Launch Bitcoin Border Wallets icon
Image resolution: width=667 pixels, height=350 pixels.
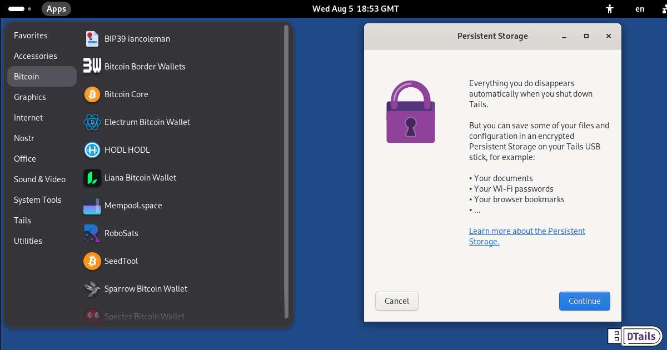[92, 67]
